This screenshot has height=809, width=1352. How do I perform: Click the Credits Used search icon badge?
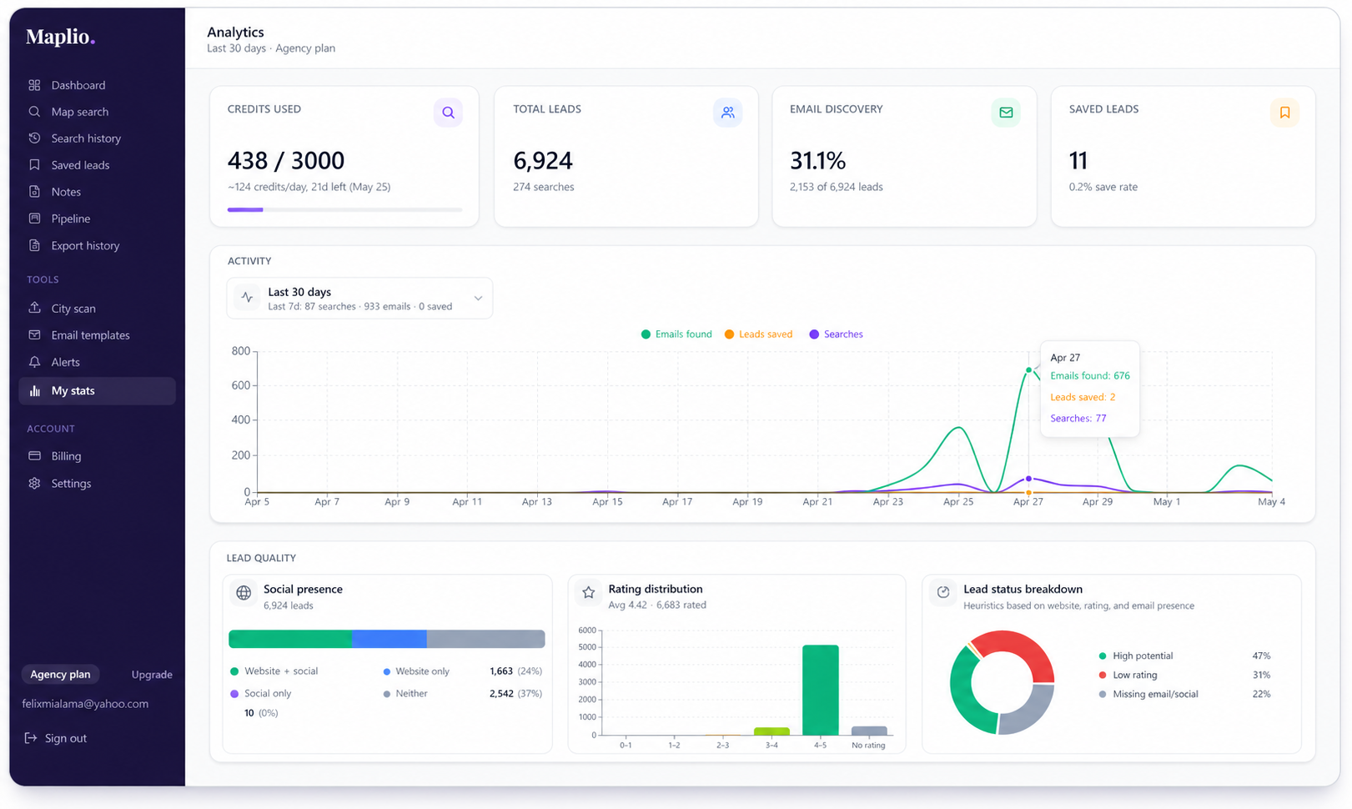448,113
